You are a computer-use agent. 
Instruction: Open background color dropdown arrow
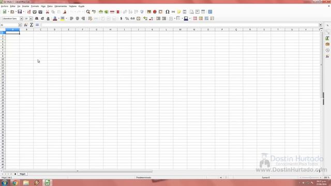coord(67,19)
